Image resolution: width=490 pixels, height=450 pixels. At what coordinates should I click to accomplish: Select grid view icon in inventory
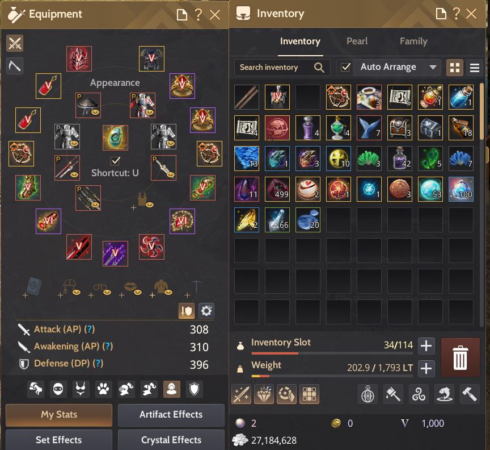coord(455,67)
